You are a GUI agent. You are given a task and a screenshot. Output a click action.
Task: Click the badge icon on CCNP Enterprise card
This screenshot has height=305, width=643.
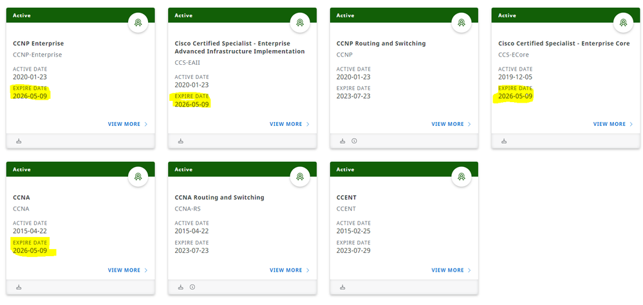click(x=138, y=22)
